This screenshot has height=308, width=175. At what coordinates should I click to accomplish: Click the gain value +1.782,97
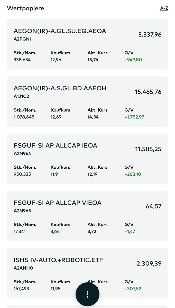click(134, 117)
